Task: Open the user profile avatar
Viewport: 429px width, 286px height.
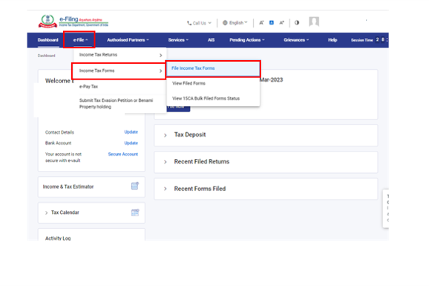Action: 314,22
